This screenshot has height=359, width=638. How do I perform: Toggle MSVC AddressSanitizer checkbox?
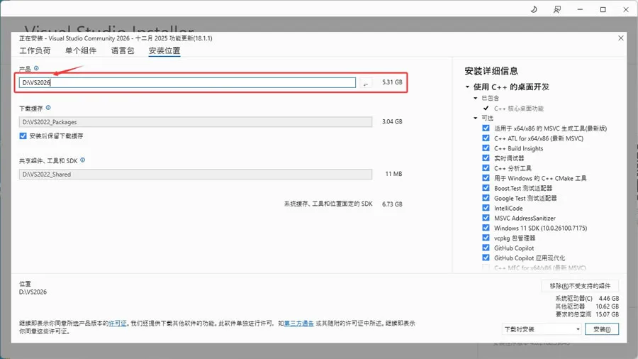coord(486,218)
